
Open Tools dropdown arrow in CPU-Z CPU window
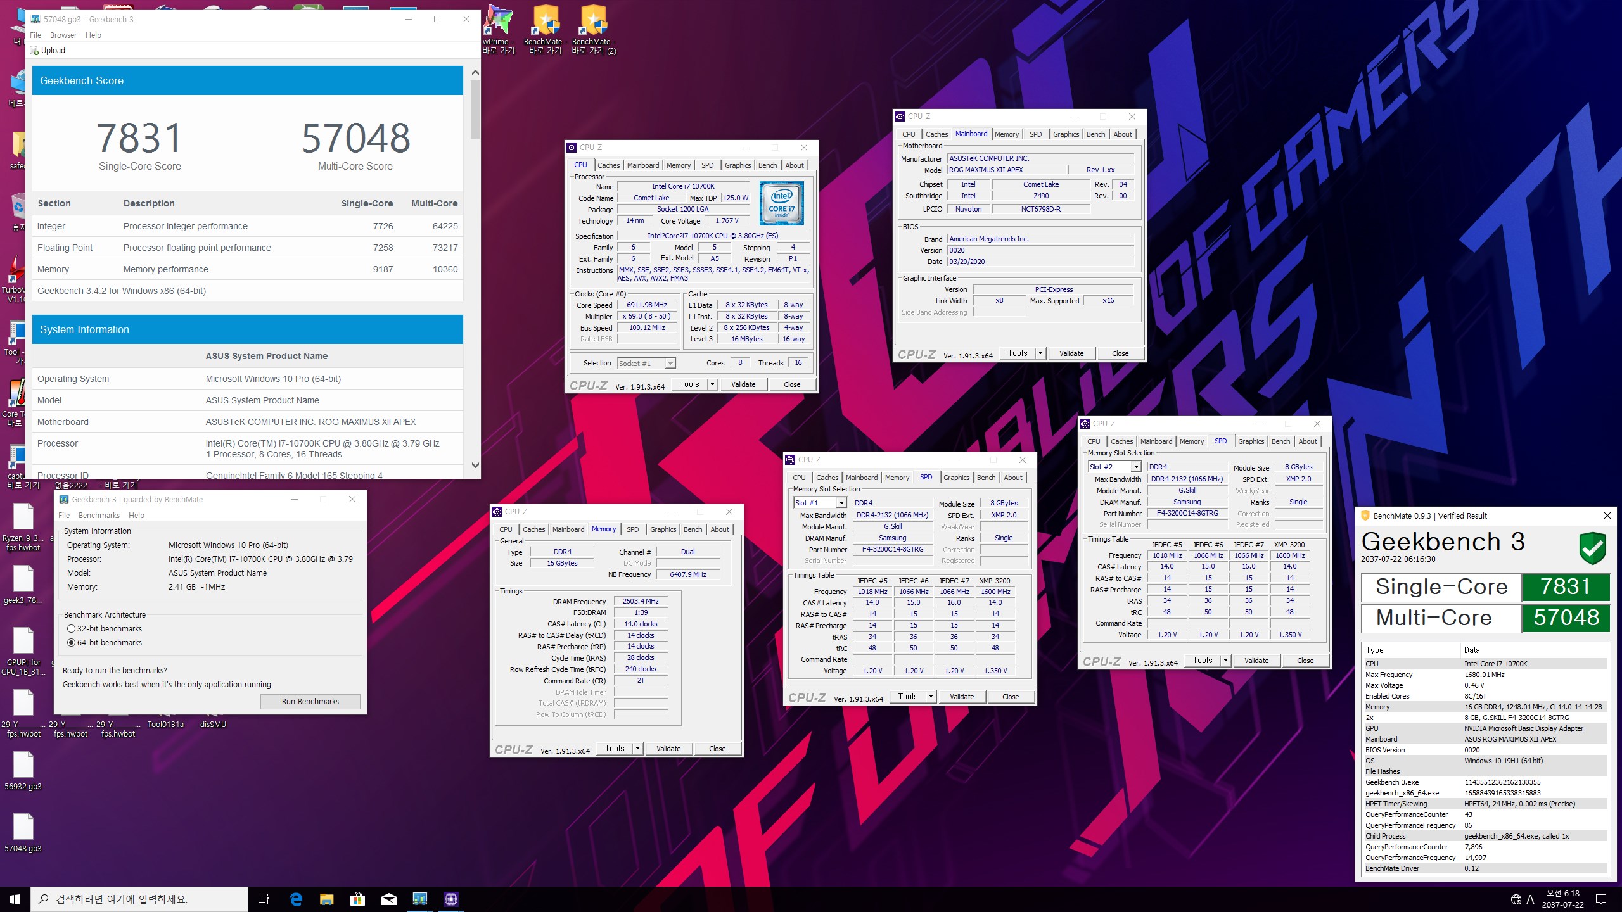tap(712, 384)
